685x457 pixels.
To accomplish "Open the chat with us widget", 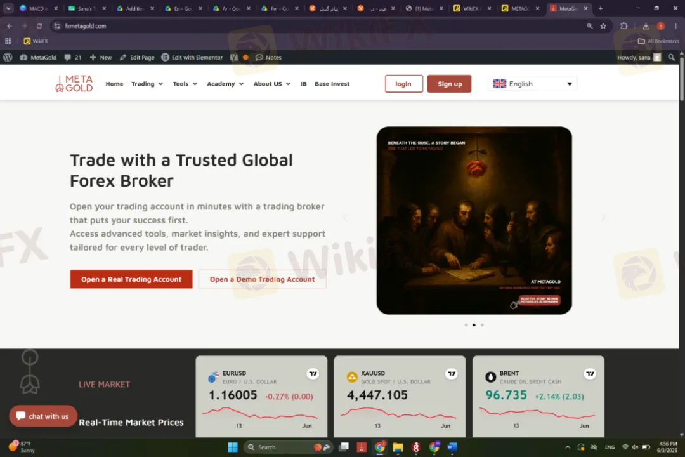I will 43,416.
